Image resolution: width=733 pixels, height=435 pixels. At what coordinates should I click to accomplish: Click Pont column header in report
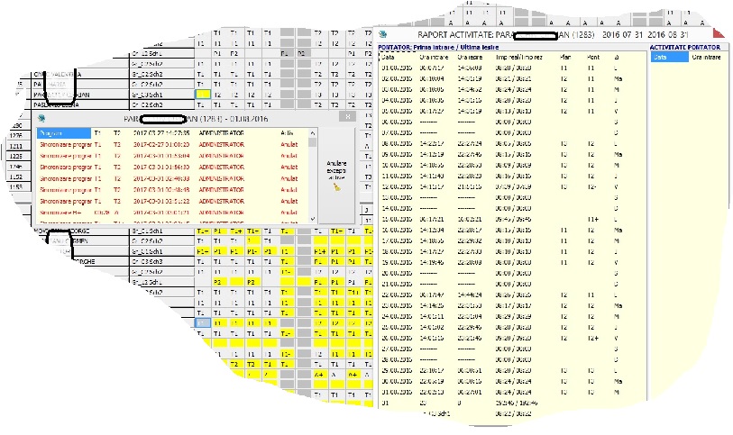point(592,58)
